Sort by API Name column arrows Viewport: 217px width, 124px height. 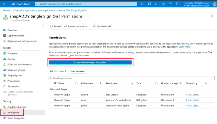76,84
